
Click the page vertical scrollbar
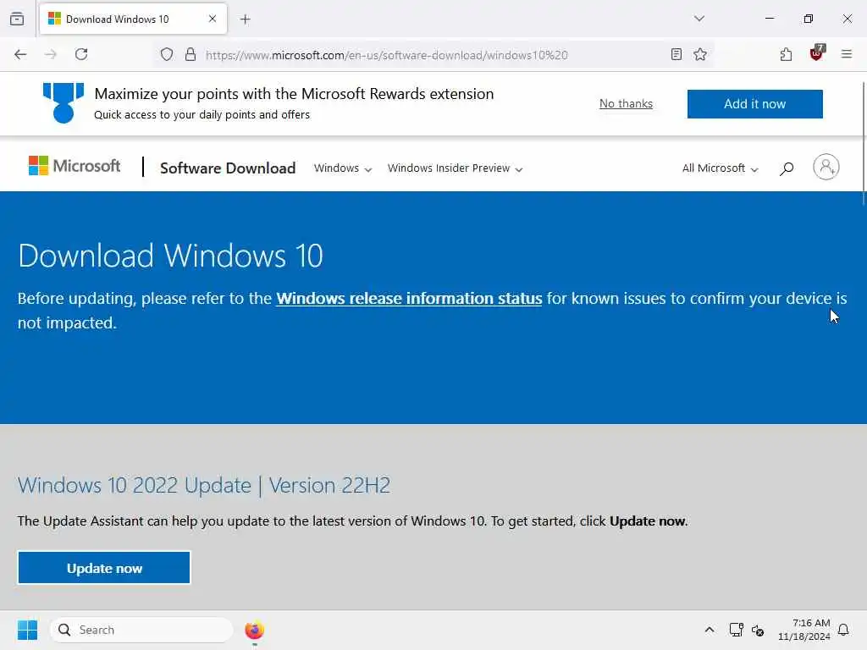click(x=864, y=144)
